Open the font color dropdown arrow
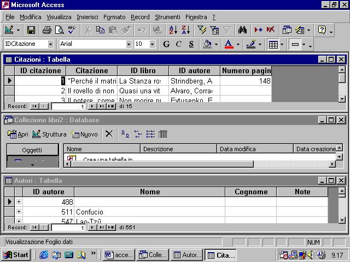This screenshot has height=262, width=350. (238, 44)
